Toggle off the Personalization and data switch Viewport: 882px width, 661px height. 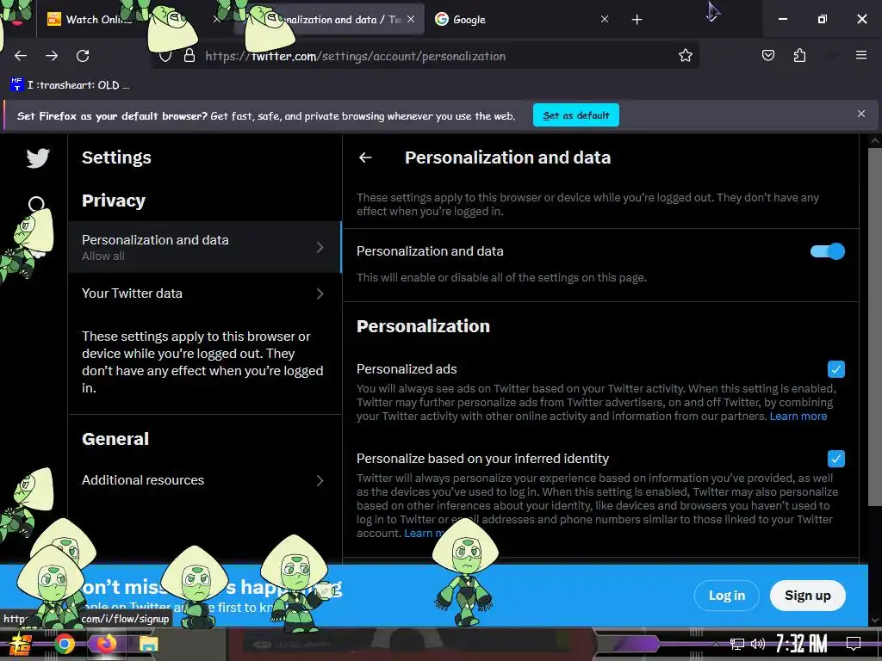click(828, 251)
